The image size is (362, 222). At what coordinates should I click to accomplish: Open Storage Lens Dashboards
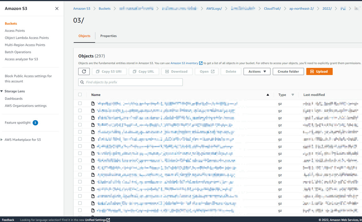(x=14, y=99)
